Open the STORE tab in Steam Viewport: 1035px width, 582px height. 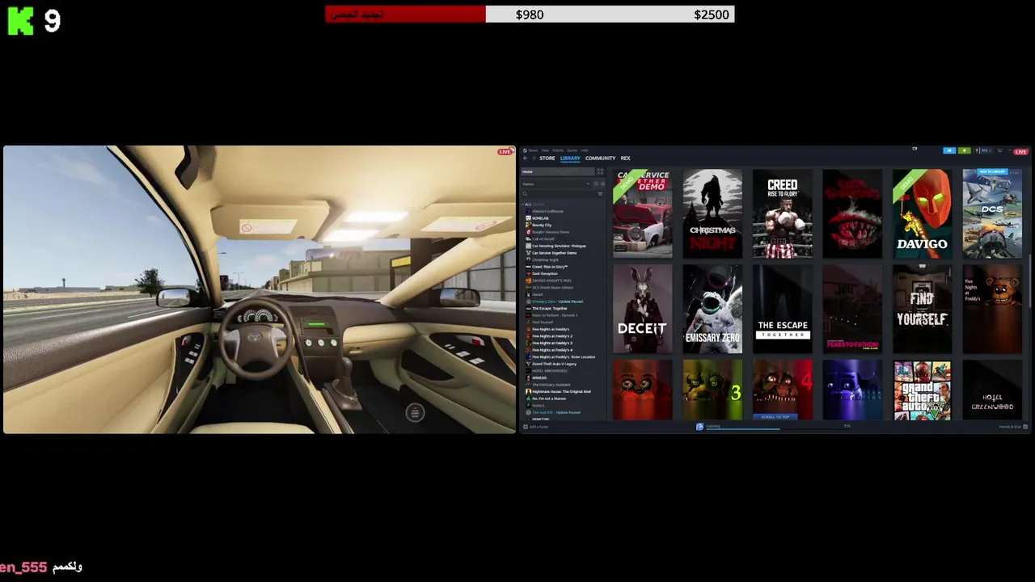click(x=547, y=158)
